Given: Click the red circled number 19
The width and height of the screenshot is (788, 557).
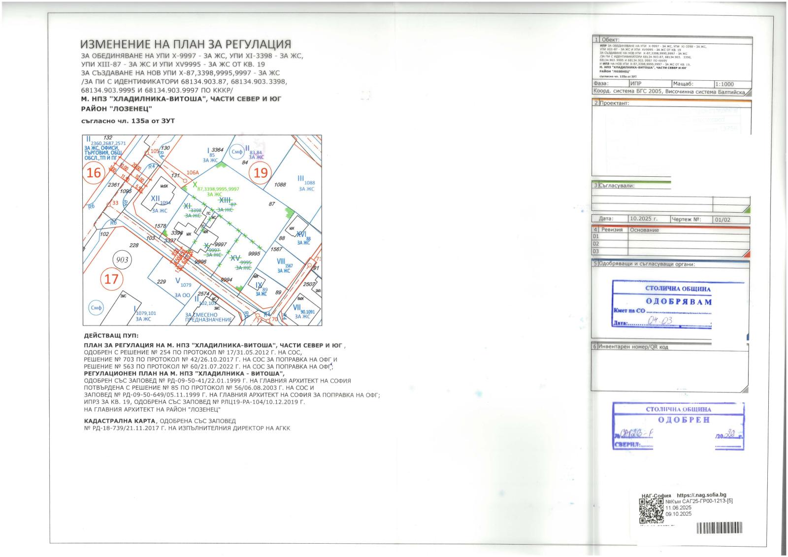Looking at the screenshot, I should click(x=261, y=172).
